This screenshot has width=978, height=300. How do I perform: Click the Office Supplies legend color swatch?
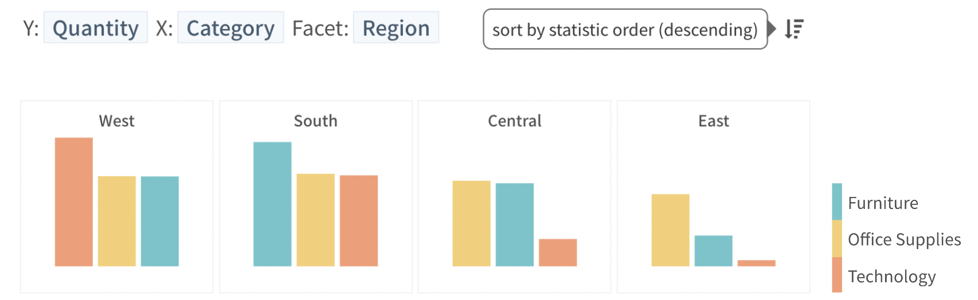tap(837, 239)
